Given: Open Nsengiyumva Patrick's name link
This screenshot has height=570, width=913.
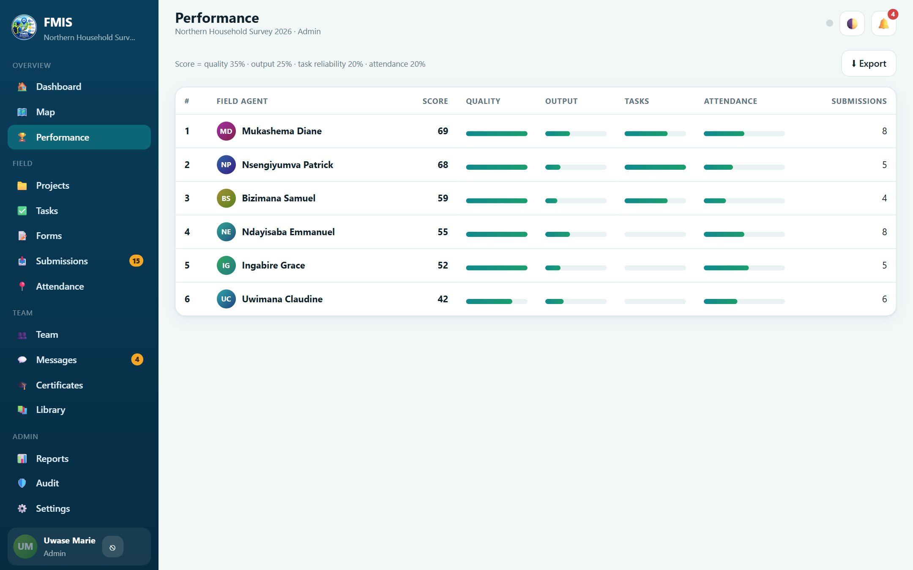Looking at the screenshot, I should coord(287,165).
